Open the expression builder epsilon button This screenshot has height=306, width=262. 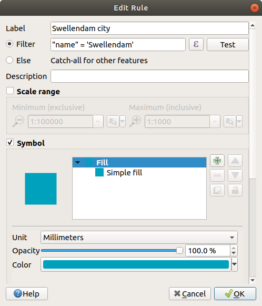click(x=196, y=44)
